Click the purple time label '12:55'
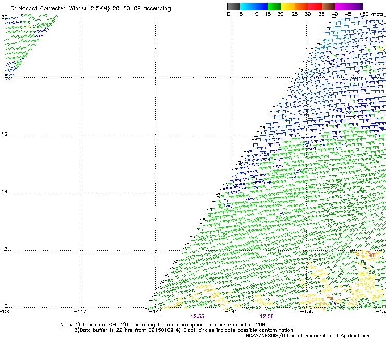The height and width of the screenshot is (339, 386). [x=197, y=317]
